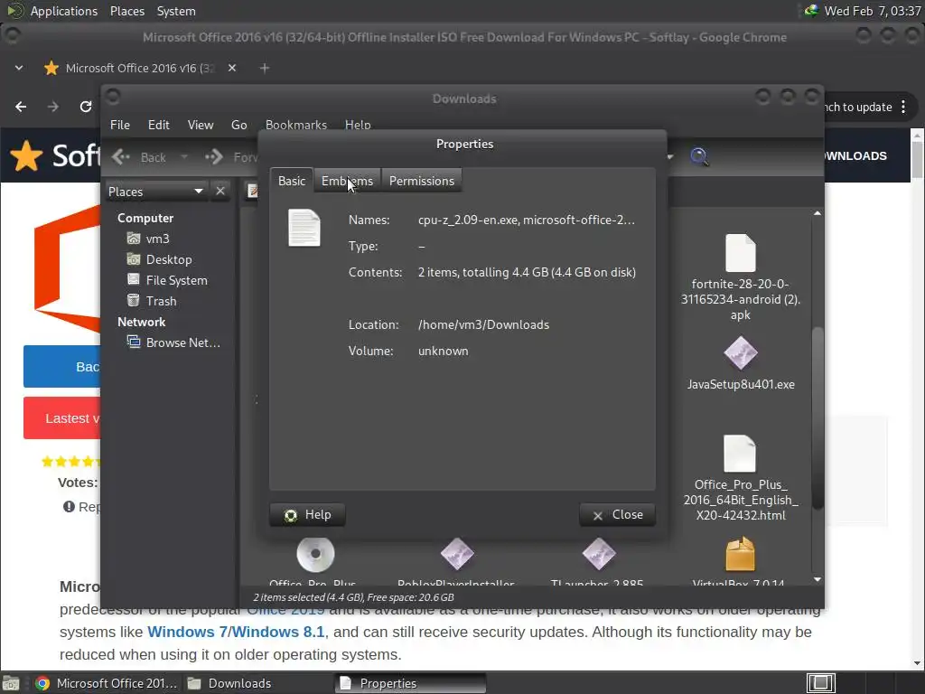Open the System menu in the top panel
The height and width of the screenshot is (694, 925).
coord(176,11)
